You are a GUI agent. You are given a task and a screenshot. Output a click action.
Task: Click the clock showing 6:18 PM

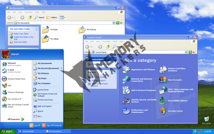coord(208,132)
